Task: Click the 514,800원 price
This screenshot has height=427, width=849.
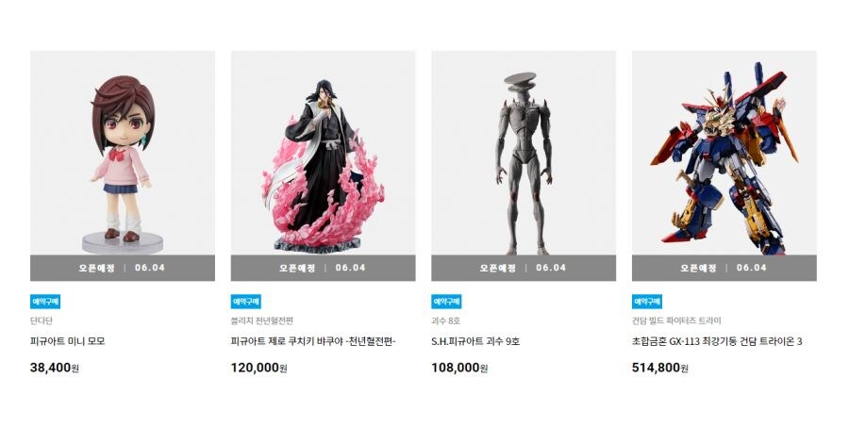Action: click(x=660, y=368)
